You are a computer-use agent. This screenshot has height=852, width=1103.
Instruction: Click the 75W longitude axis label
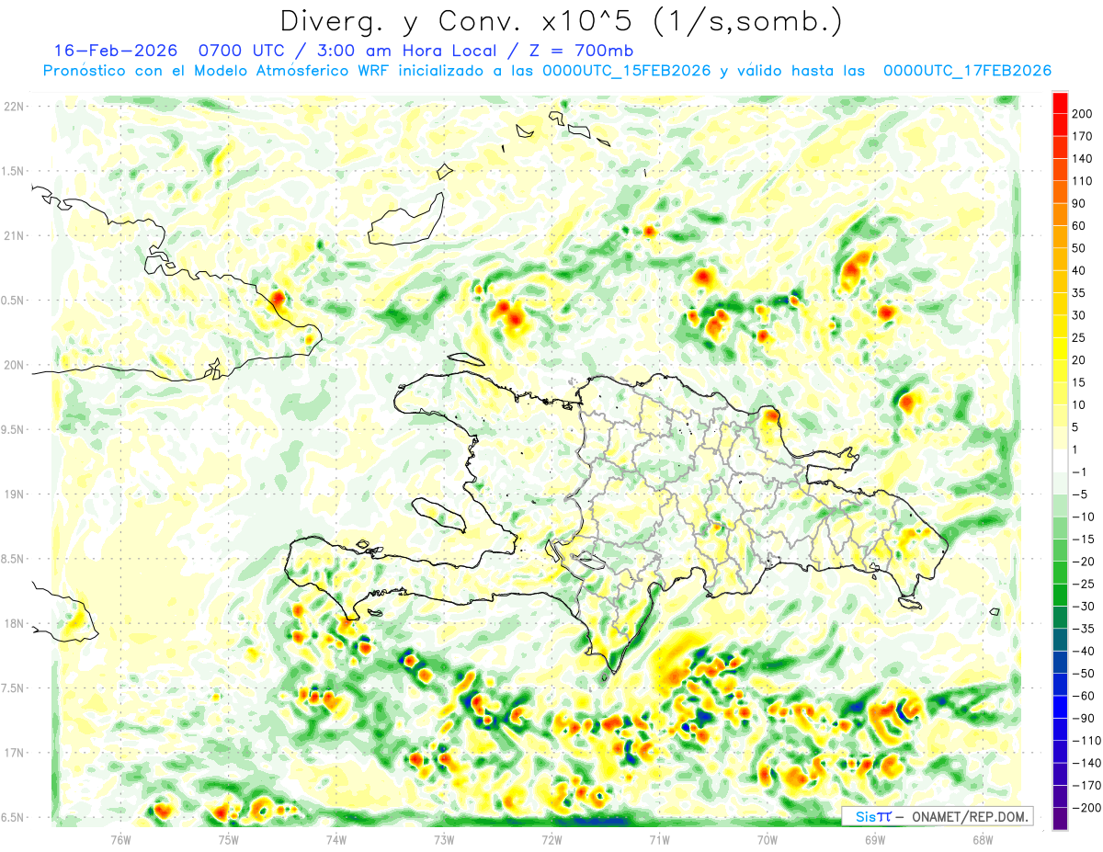[229, 838]
